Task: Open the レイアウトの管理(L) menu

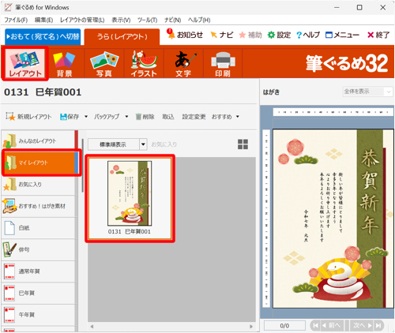Action: (x=82, y=20)
